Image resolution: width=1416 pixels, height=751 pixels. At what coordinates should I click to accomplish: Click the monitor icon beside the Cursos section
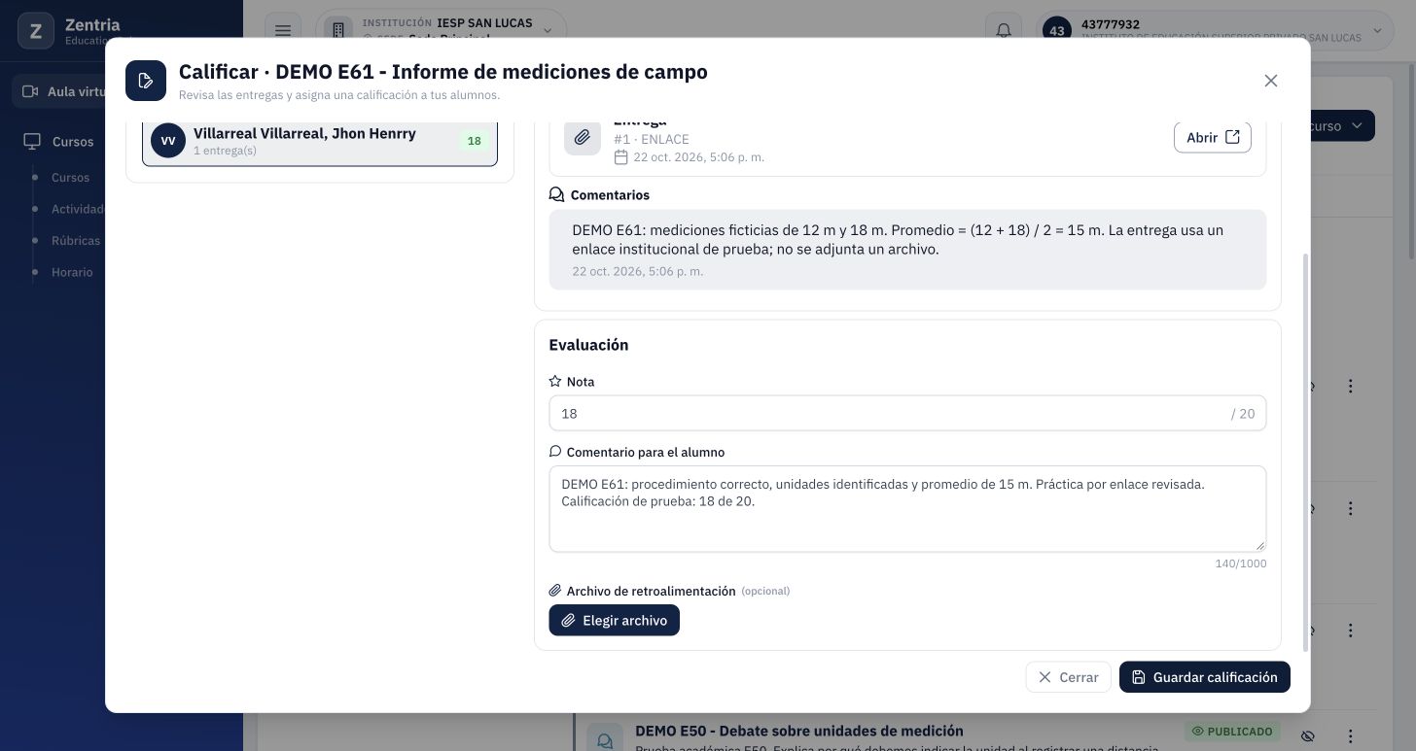tap(32, 142)
